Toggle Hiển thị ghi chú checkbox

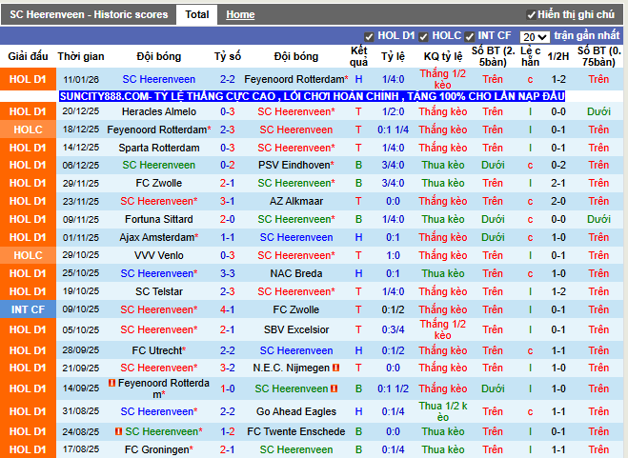(531, 15)
